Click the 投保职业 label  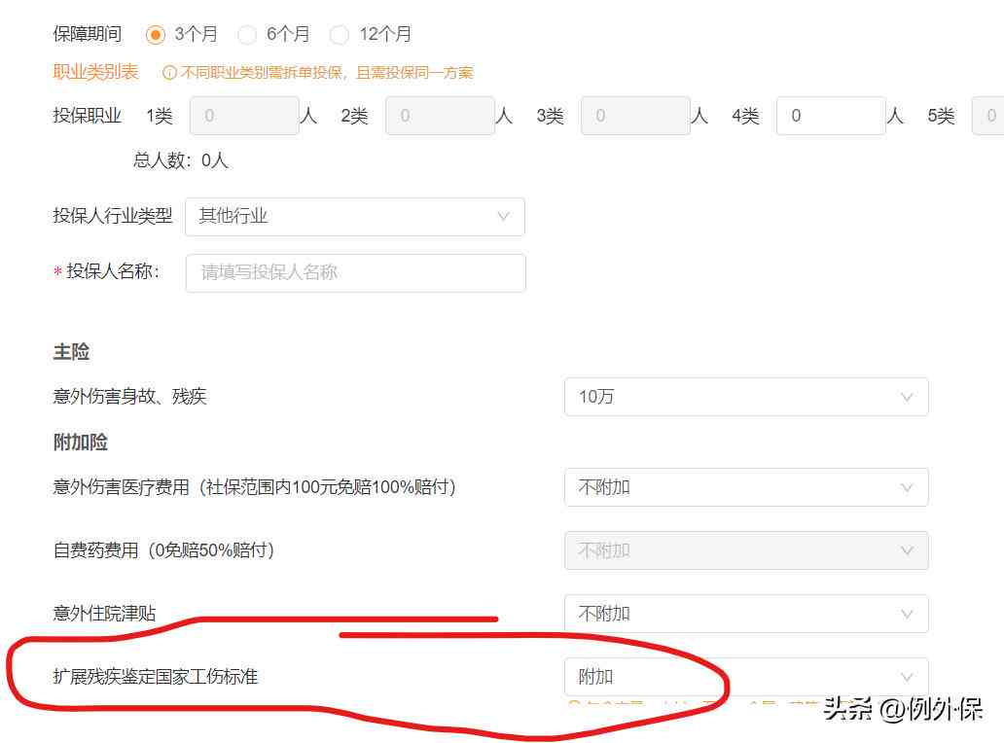(x=88, y=115)
